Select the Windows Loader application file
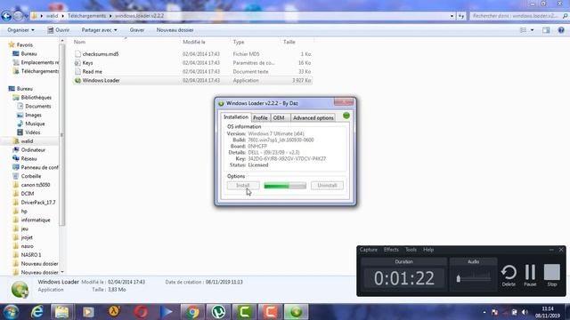Screen dimensions: 570x320 click(192, 81)
